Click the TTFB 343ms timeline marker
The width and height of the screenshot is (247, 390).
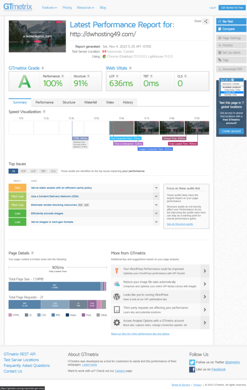[80, 138]
